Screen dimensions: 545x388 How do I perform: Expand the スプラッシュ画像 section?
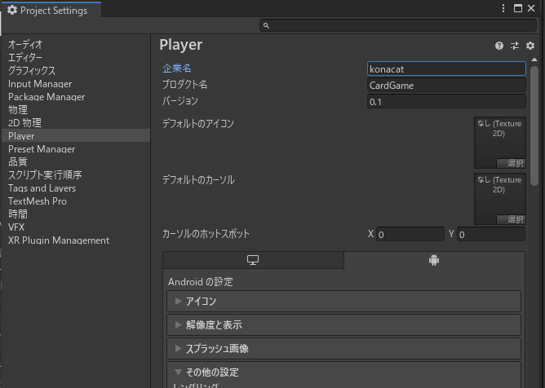click(x=343, y=348)
